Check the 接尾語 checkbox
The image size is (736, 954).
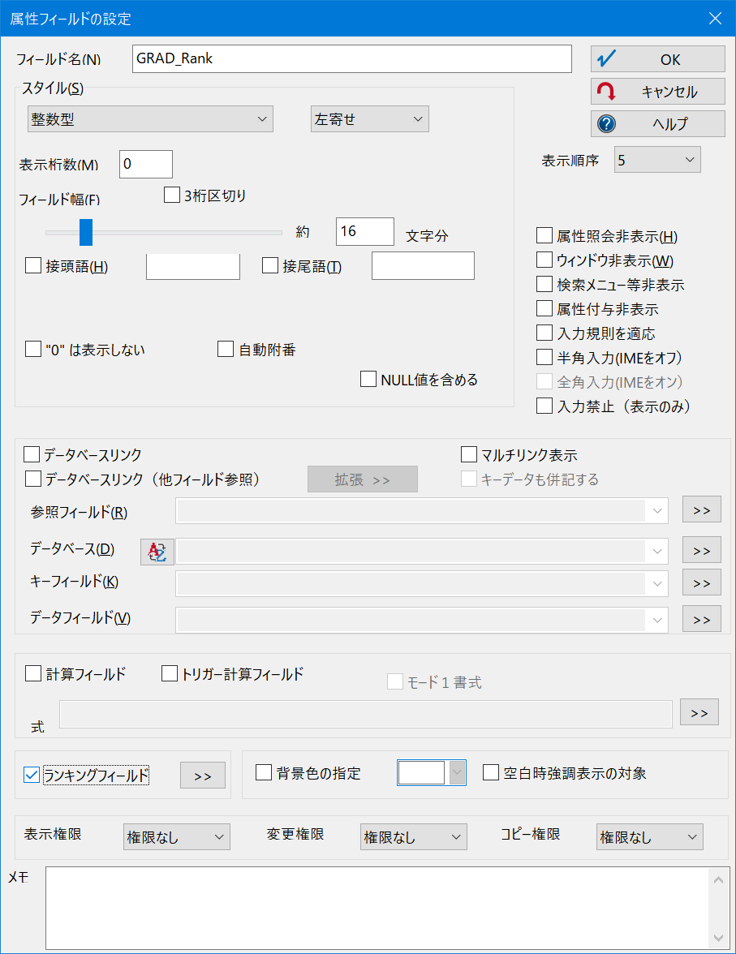[x=269, y=265]
